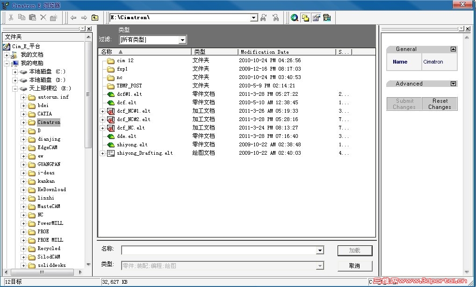Collapse the Advanced panel section

point(453,84)
